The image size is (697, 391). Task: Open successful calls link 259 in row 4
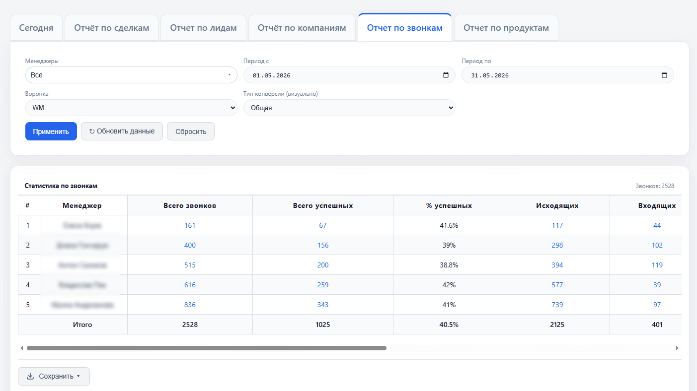coord(323,285)
